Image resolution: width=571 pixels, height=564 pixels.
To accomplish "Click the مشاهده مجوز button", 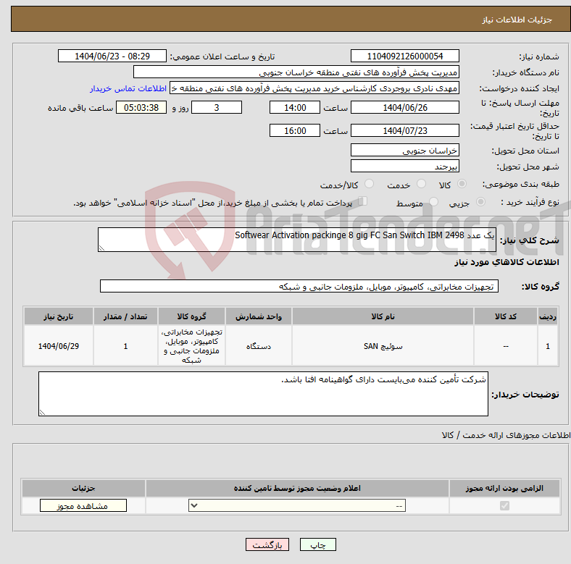I will pos(83,506).
